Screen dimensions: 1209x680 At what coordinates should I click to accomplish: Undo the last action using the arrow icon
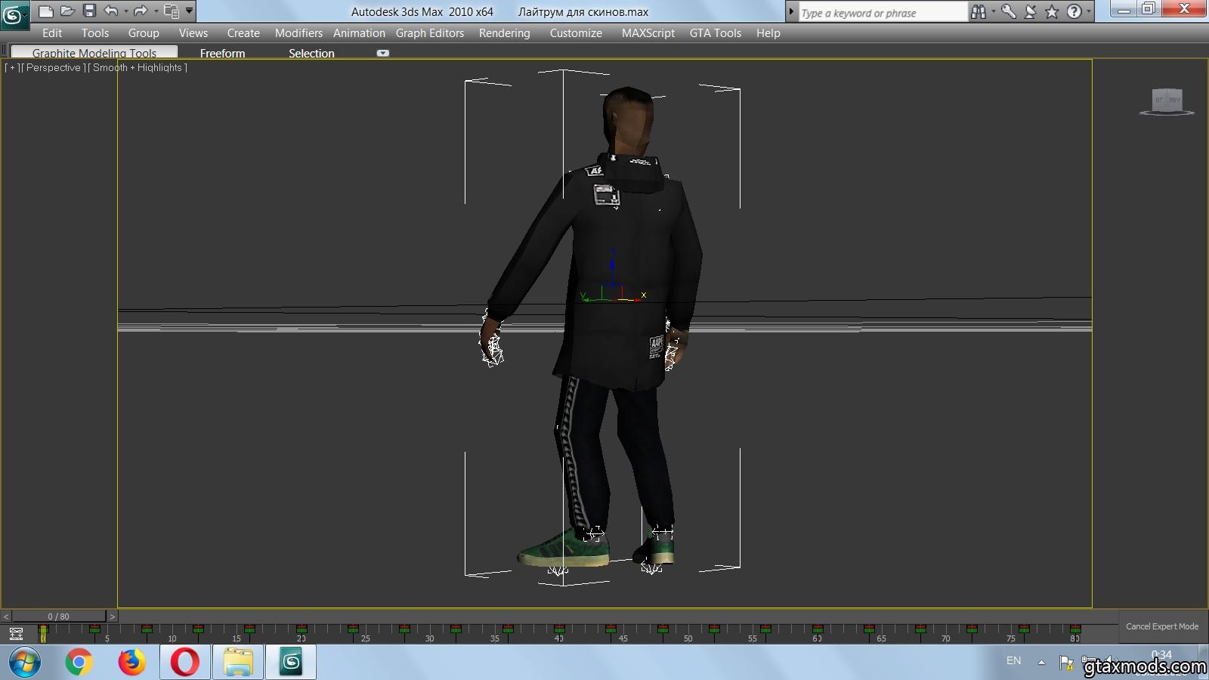111,11
